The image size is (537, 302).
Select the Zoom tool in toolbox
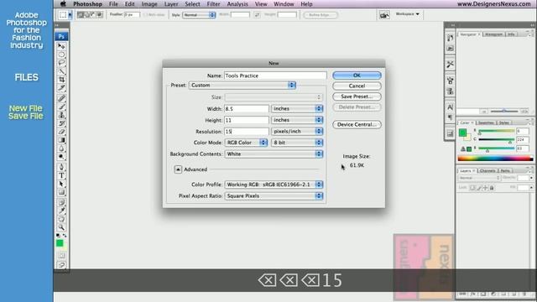[61, 227]
